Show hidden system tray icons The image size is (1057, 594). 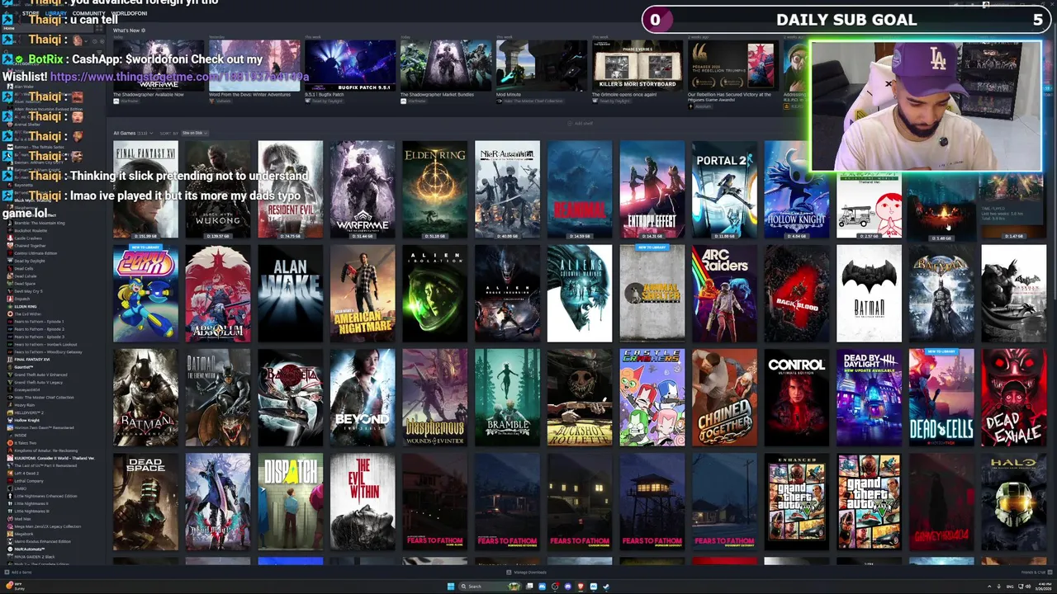coord(989,587)
